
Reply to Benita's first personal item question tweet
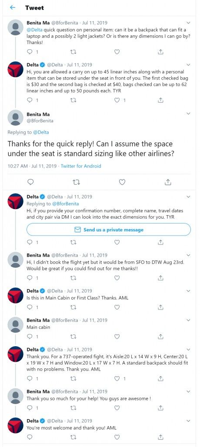(x=30, y=52)
